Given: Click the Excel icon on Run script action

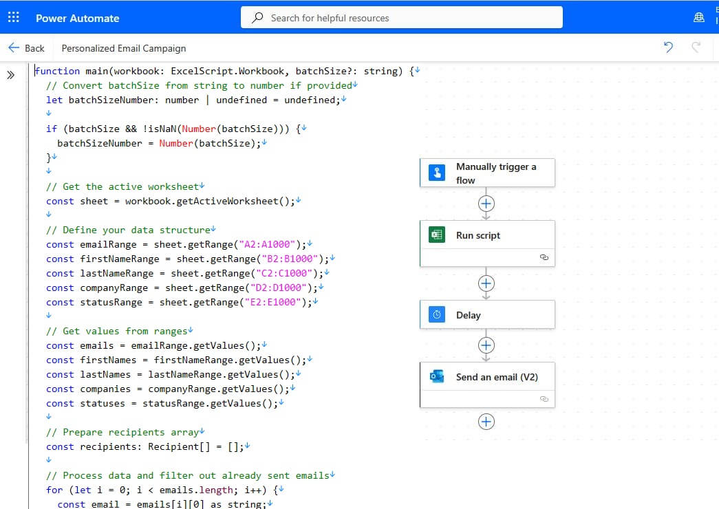Looking at the screenshot, I should tap(437, 235).
